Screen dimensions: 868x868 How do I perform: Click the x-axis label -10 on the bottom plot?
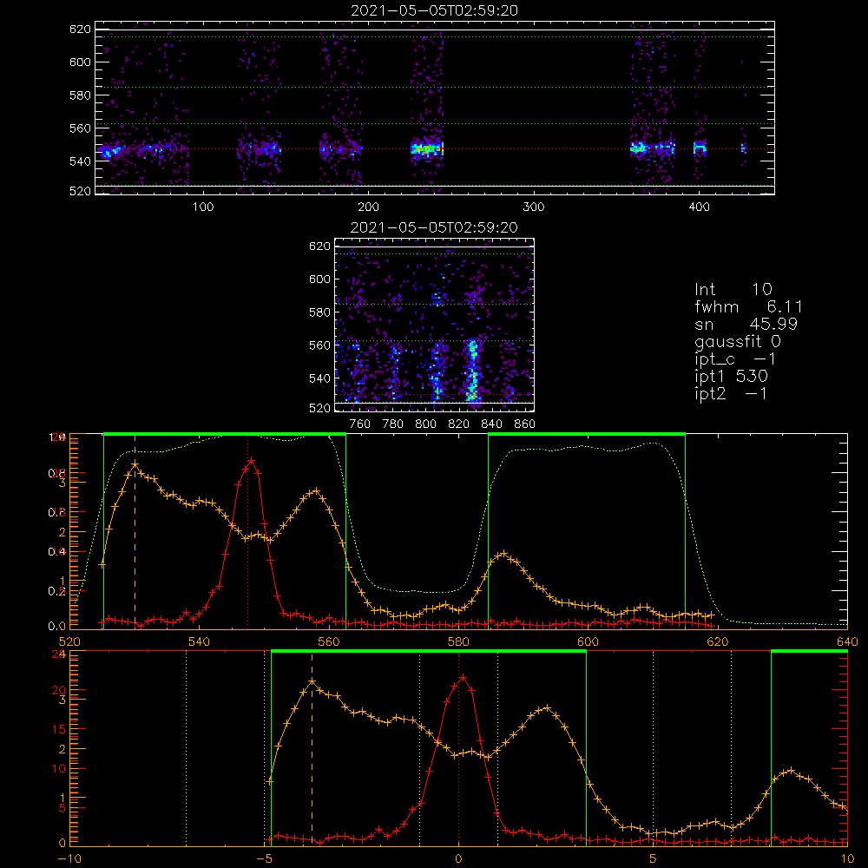(69, 859)
